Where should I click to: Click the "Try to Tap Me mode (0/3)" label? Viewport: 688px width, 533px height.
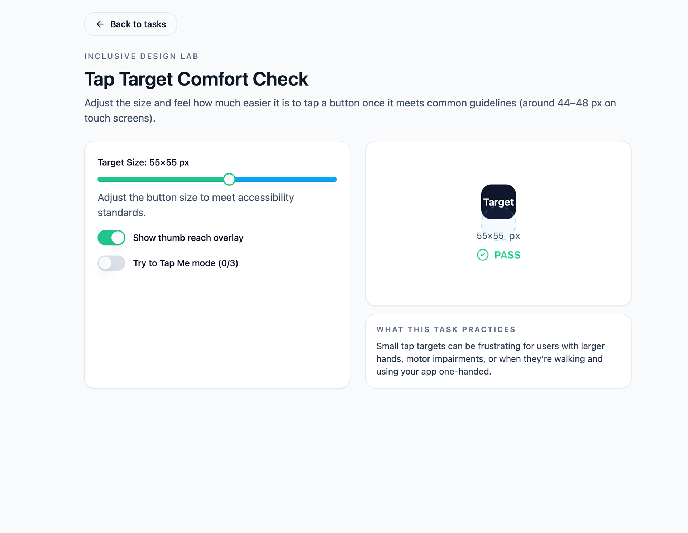pos(186,263)
